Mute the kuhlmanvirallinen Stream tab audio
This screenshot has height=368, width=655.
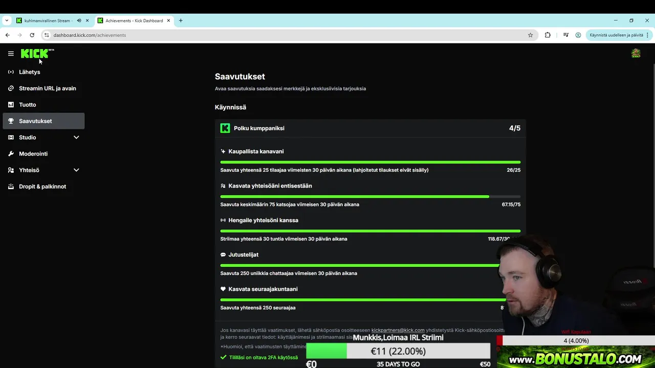79,21
